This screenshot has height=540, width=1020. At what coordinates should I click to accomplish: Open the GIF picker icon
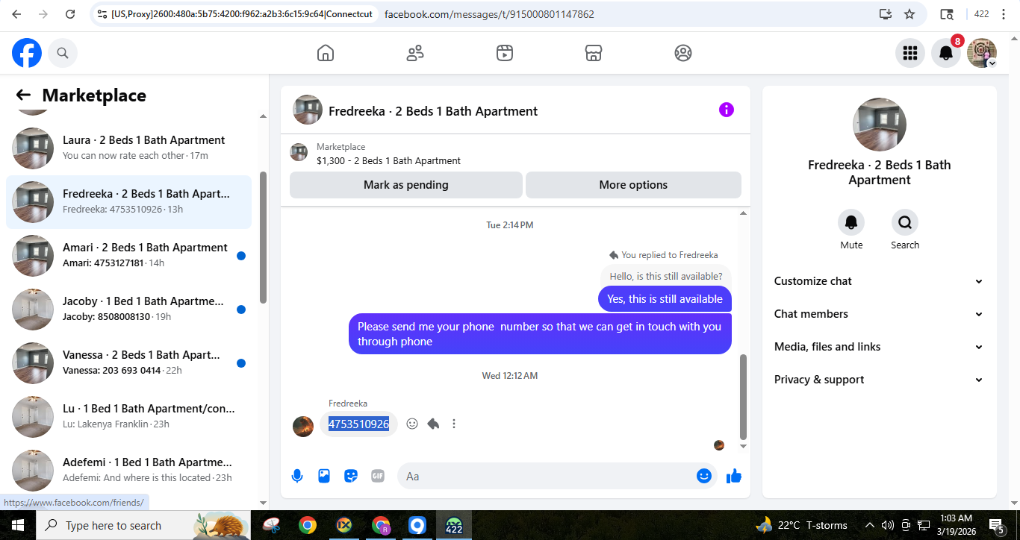point(378,476)
